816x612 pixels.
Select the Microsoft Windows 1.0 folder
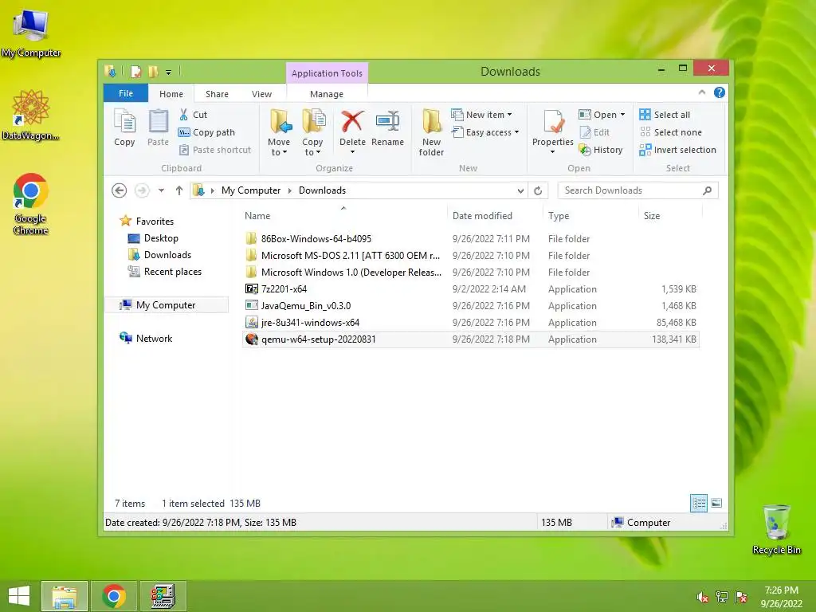[x=470, y=273]
